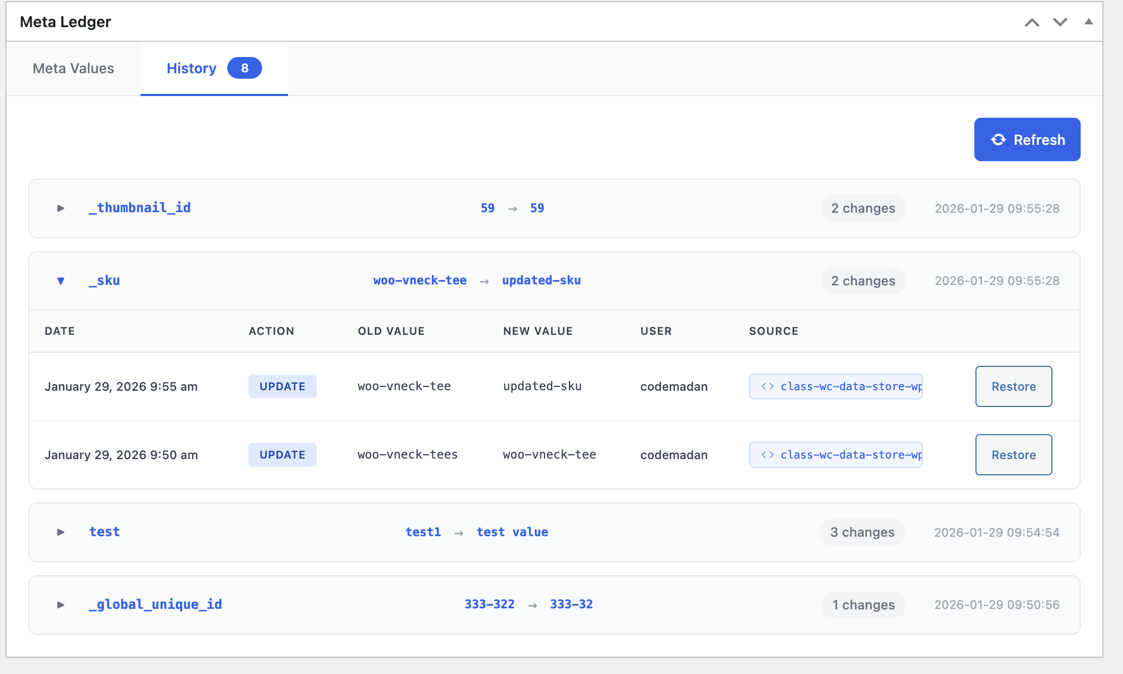Select the History tab
This screenshot has height=674, width=1123.
point(192,68)
